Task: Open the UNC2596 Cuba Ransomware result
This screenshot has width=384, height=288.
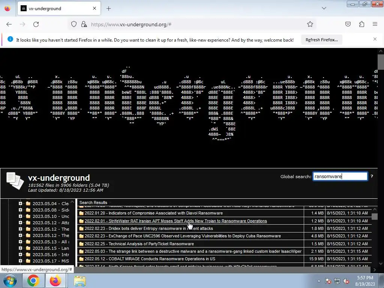Action: (x=183, y=236)
